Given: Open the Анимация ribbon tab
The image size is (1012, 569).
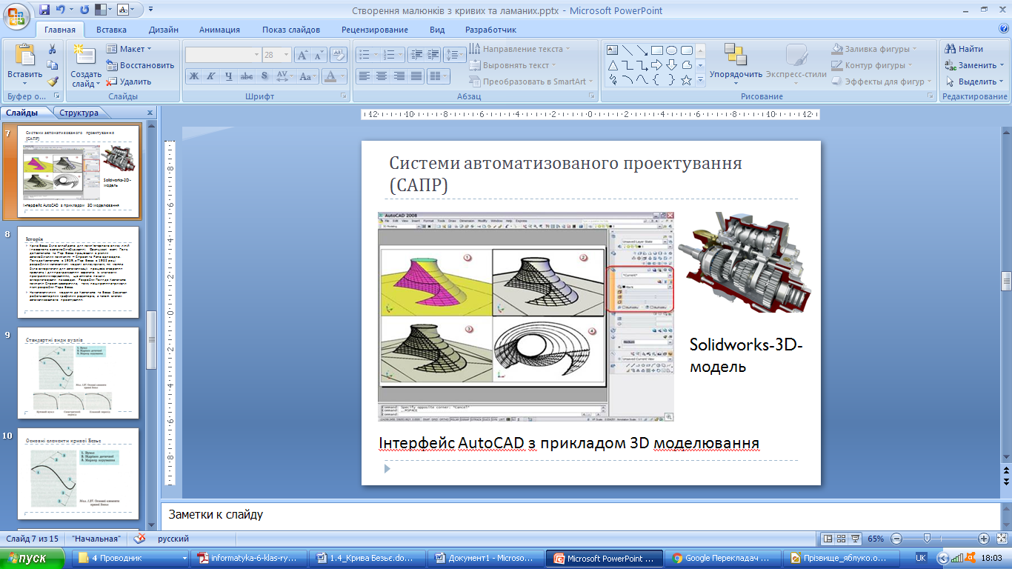Looking at the screenshot, I should pyautogui.click(x=219, y=30).
